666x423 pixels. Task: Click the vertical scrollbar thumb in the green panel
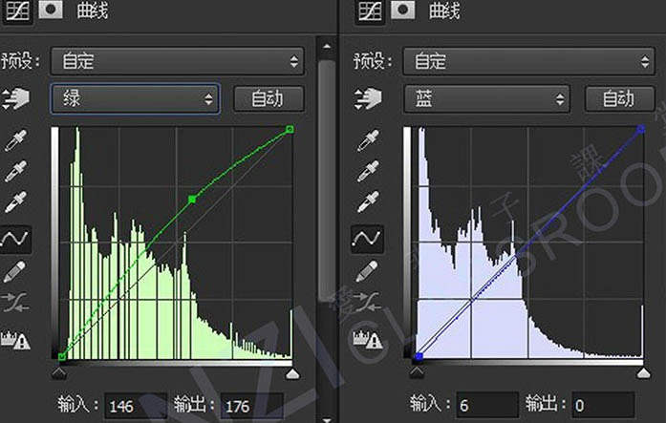[x=327, y=180]
